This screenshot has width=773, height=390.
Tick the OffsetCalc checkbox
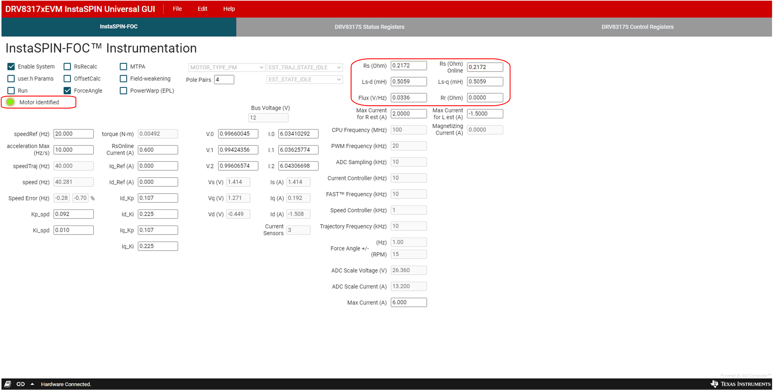[67, 78]
